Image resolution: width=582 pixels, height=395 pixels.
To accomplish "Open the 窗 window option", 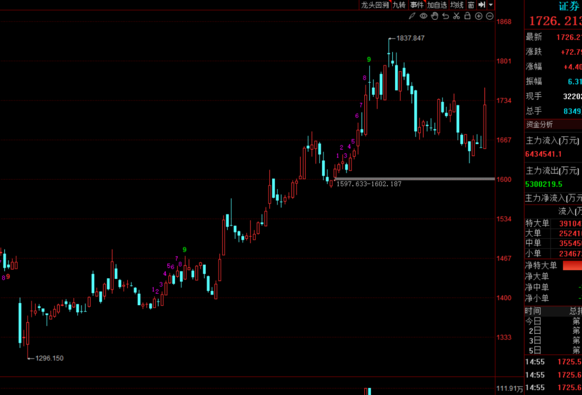I will click(x=471, y=5).
